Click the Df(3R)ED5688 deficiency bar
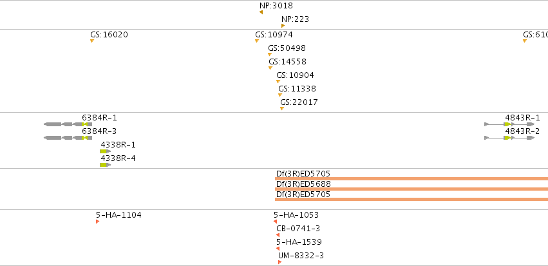This screenshot has width=548, height=266. point(411,189)
